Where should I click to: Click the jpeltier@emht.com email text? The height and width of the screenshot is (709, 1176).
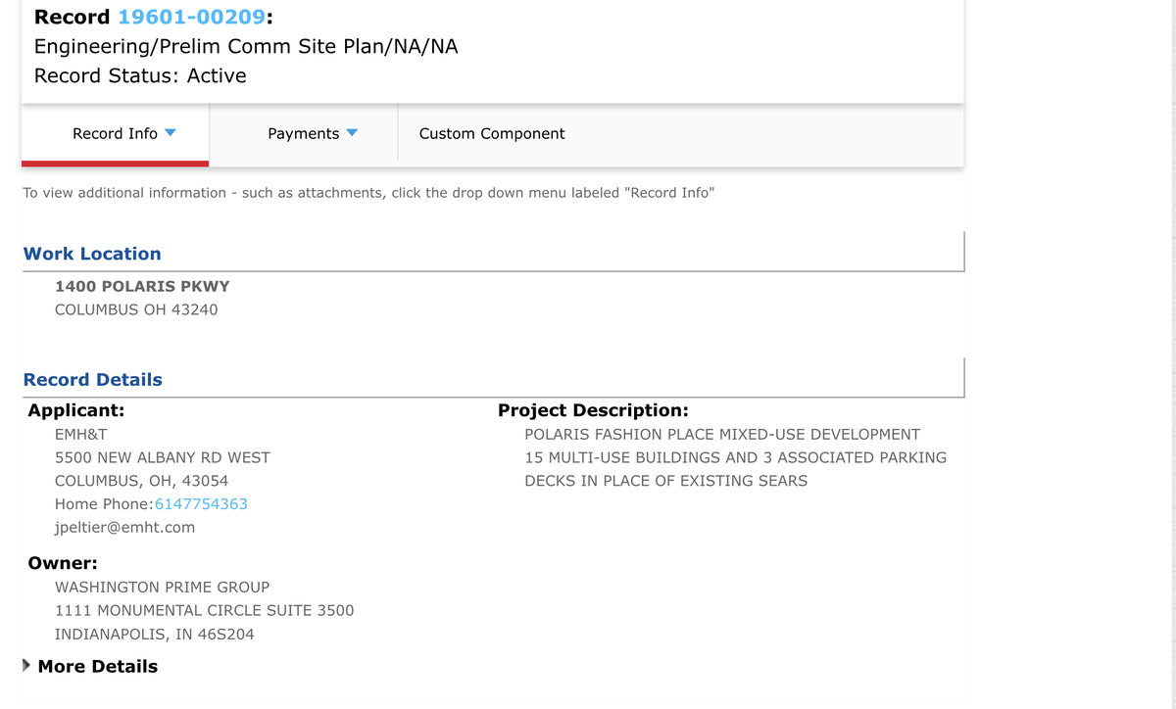click(124, 527)
